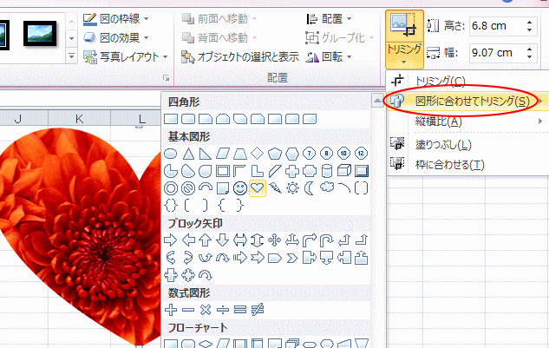Select the right arrow block arrow
Image resolution: width=549 pixels, height=348 pixels.
click(x=171, y=240)
